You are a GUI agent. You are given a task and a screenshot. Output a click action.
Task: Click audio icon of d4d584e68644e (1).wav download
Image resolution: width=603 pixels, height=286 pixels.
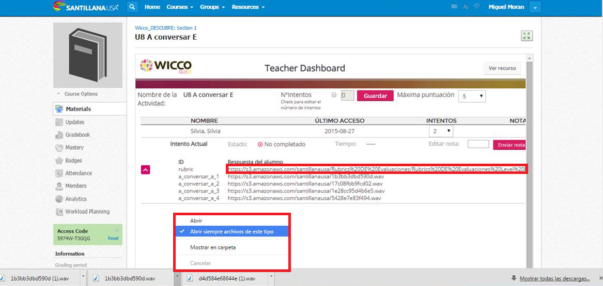pos(190,278)
